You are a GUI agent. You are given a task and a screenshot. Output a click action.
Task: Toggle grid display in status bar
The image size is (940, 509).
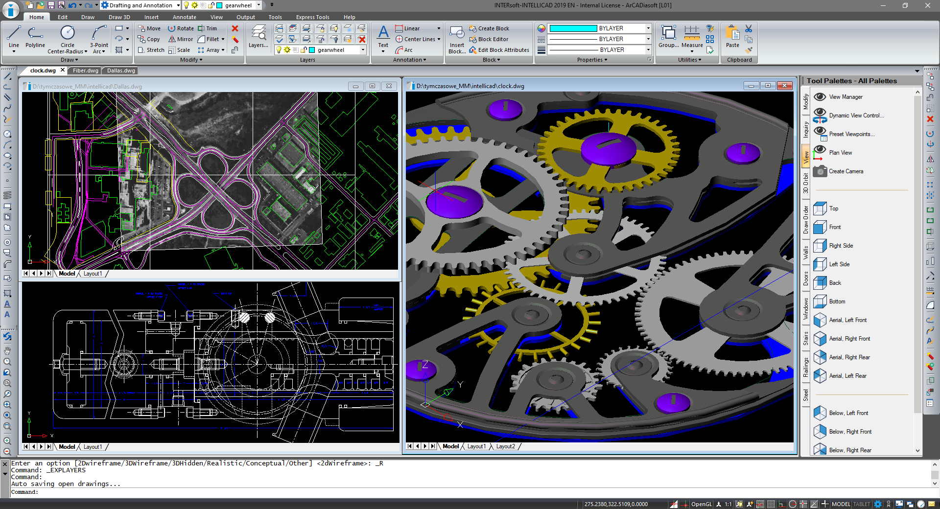coord(771,504)
